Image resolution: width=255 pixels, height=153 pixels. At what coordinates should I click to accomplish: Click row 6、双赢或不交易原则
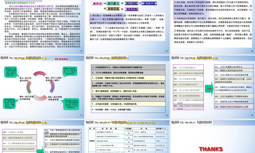pyautogui.click(x=128, y=98)
